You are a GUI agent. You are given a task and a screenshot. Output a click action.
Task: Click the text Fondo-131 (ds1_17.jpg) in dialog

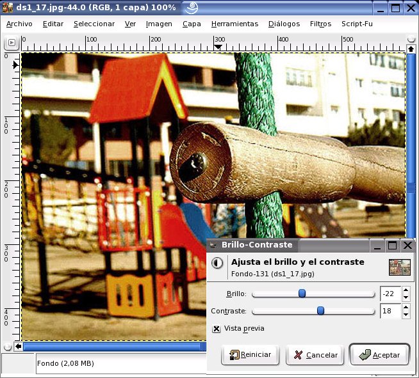(x=272, y=274)
